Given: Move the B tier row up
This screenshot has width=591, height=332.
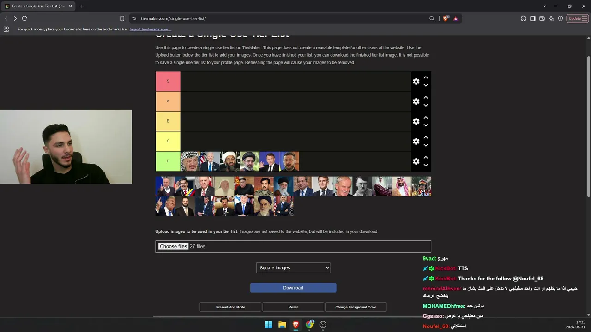Looking at the screenshot, I should tap(426, 117).
